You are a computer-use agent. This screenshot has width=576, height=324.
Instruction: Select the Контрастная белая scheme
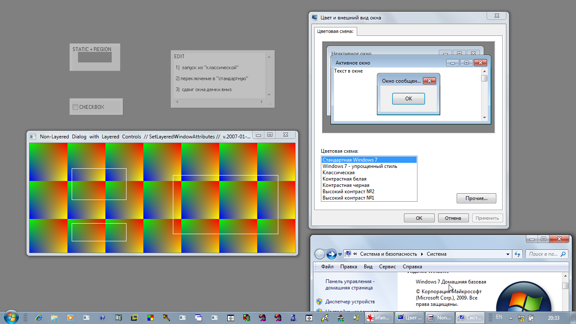[x=369, y=179]
